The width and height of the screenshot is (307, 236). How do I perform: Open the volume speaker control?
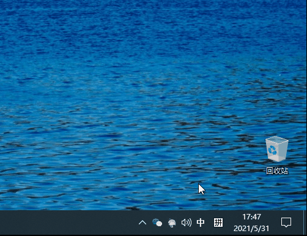[x=187, y=223]
